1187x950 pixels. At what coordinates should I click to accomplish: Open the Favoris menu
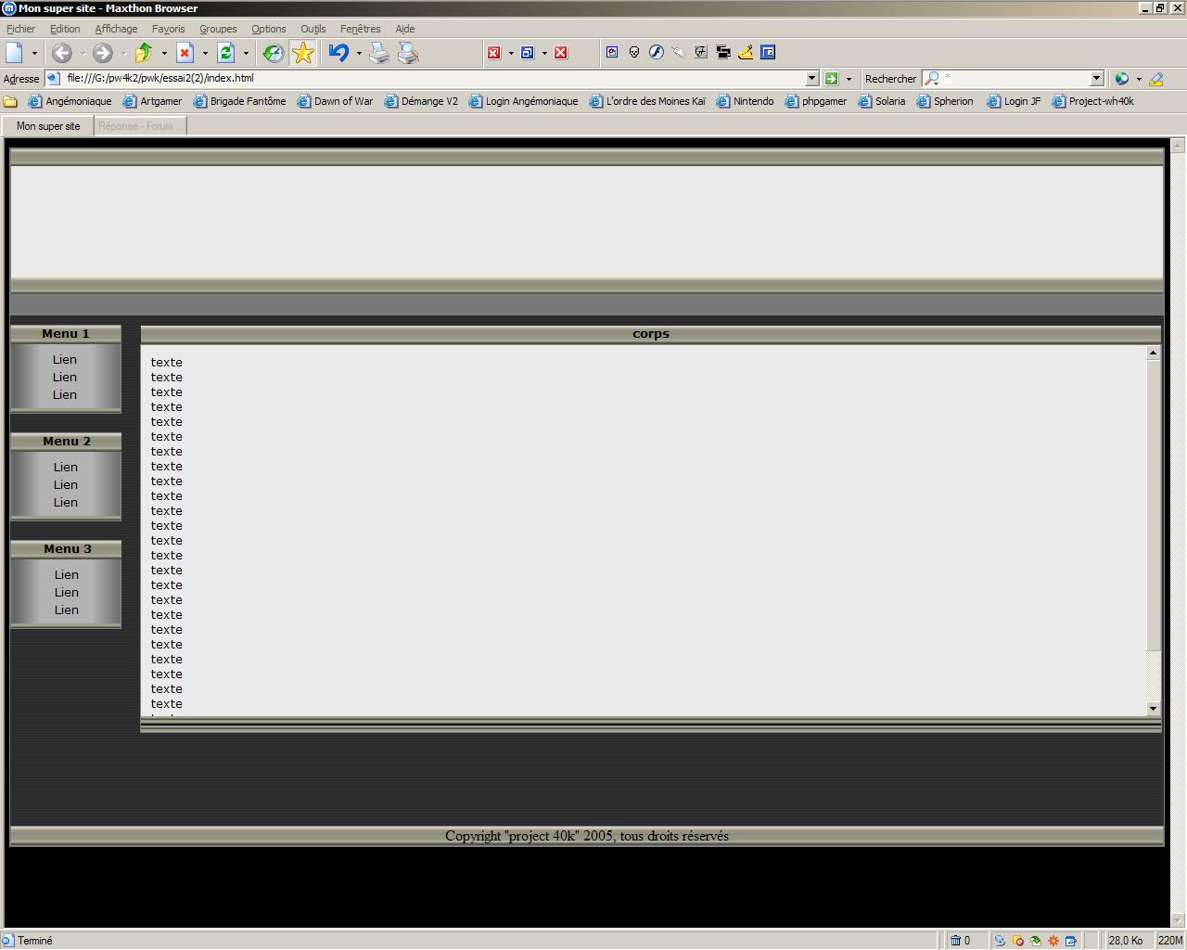[x=168, y=29]
